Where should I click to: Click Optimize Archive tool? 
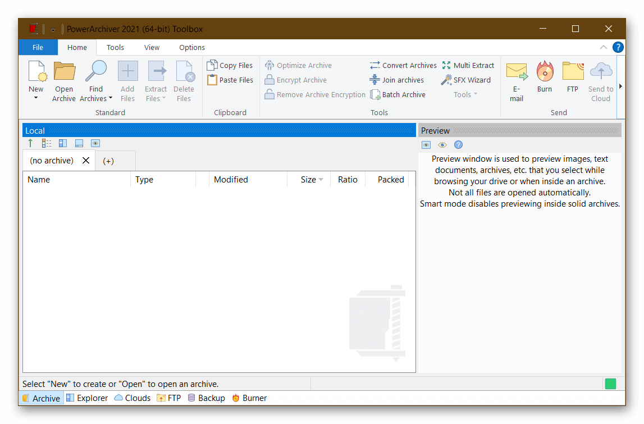tap(298, 65)
